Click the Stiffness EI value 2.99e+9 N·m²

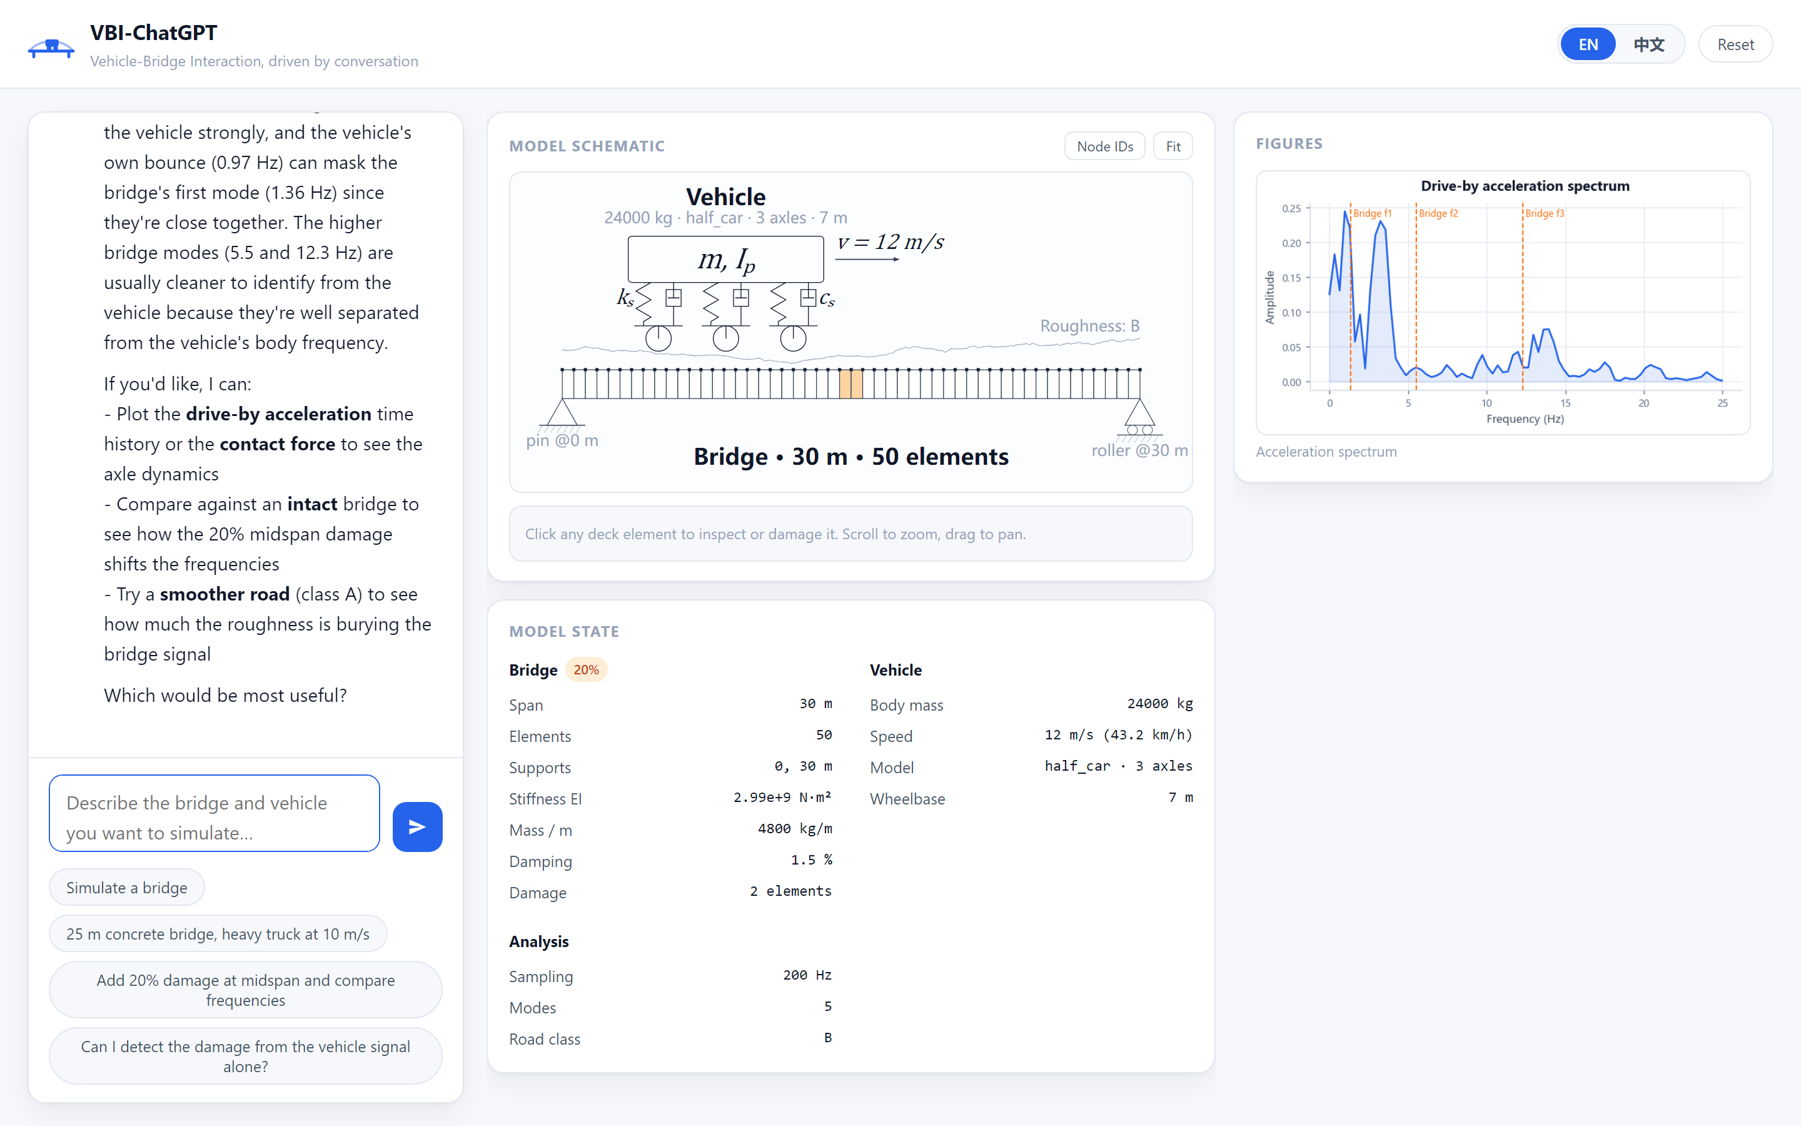point(782,797)
